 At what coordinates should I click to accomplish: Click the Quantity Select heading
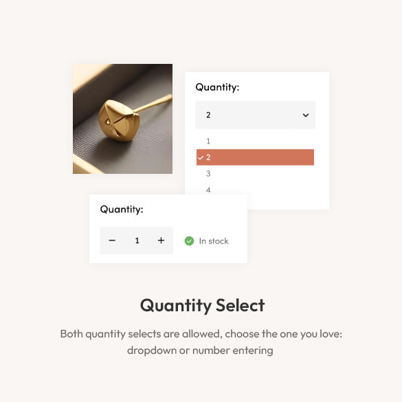202,306
